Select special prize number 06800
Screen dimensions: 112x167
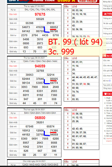click(x=40, y=118)
